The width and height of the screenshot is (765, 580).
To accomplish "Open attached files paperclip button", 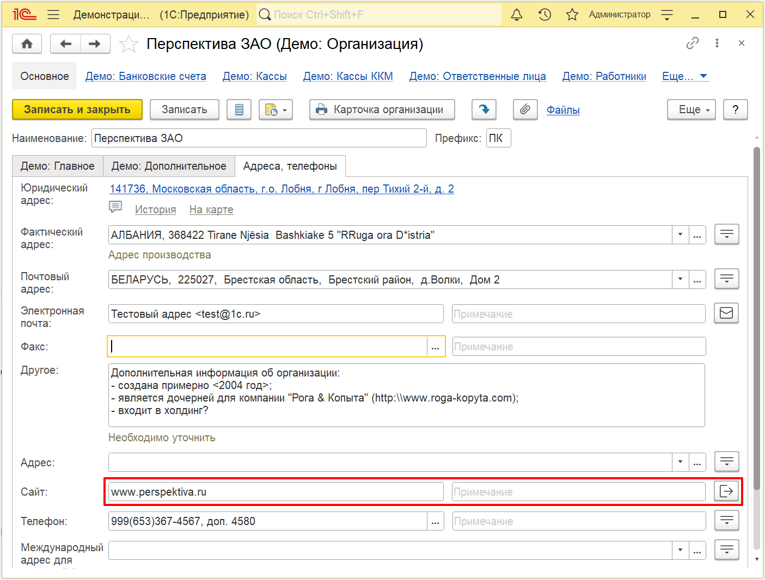I will (x=525, y=109).
